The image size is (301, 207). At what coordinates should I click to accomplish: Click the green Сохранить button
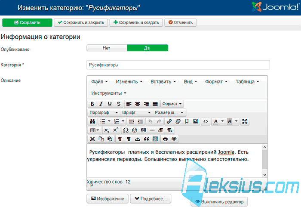pos(27,22)
